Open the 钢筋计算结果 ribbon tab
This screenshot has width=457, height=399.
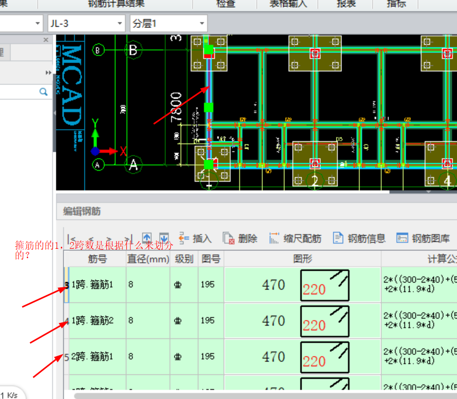click(x=116, y=4)
